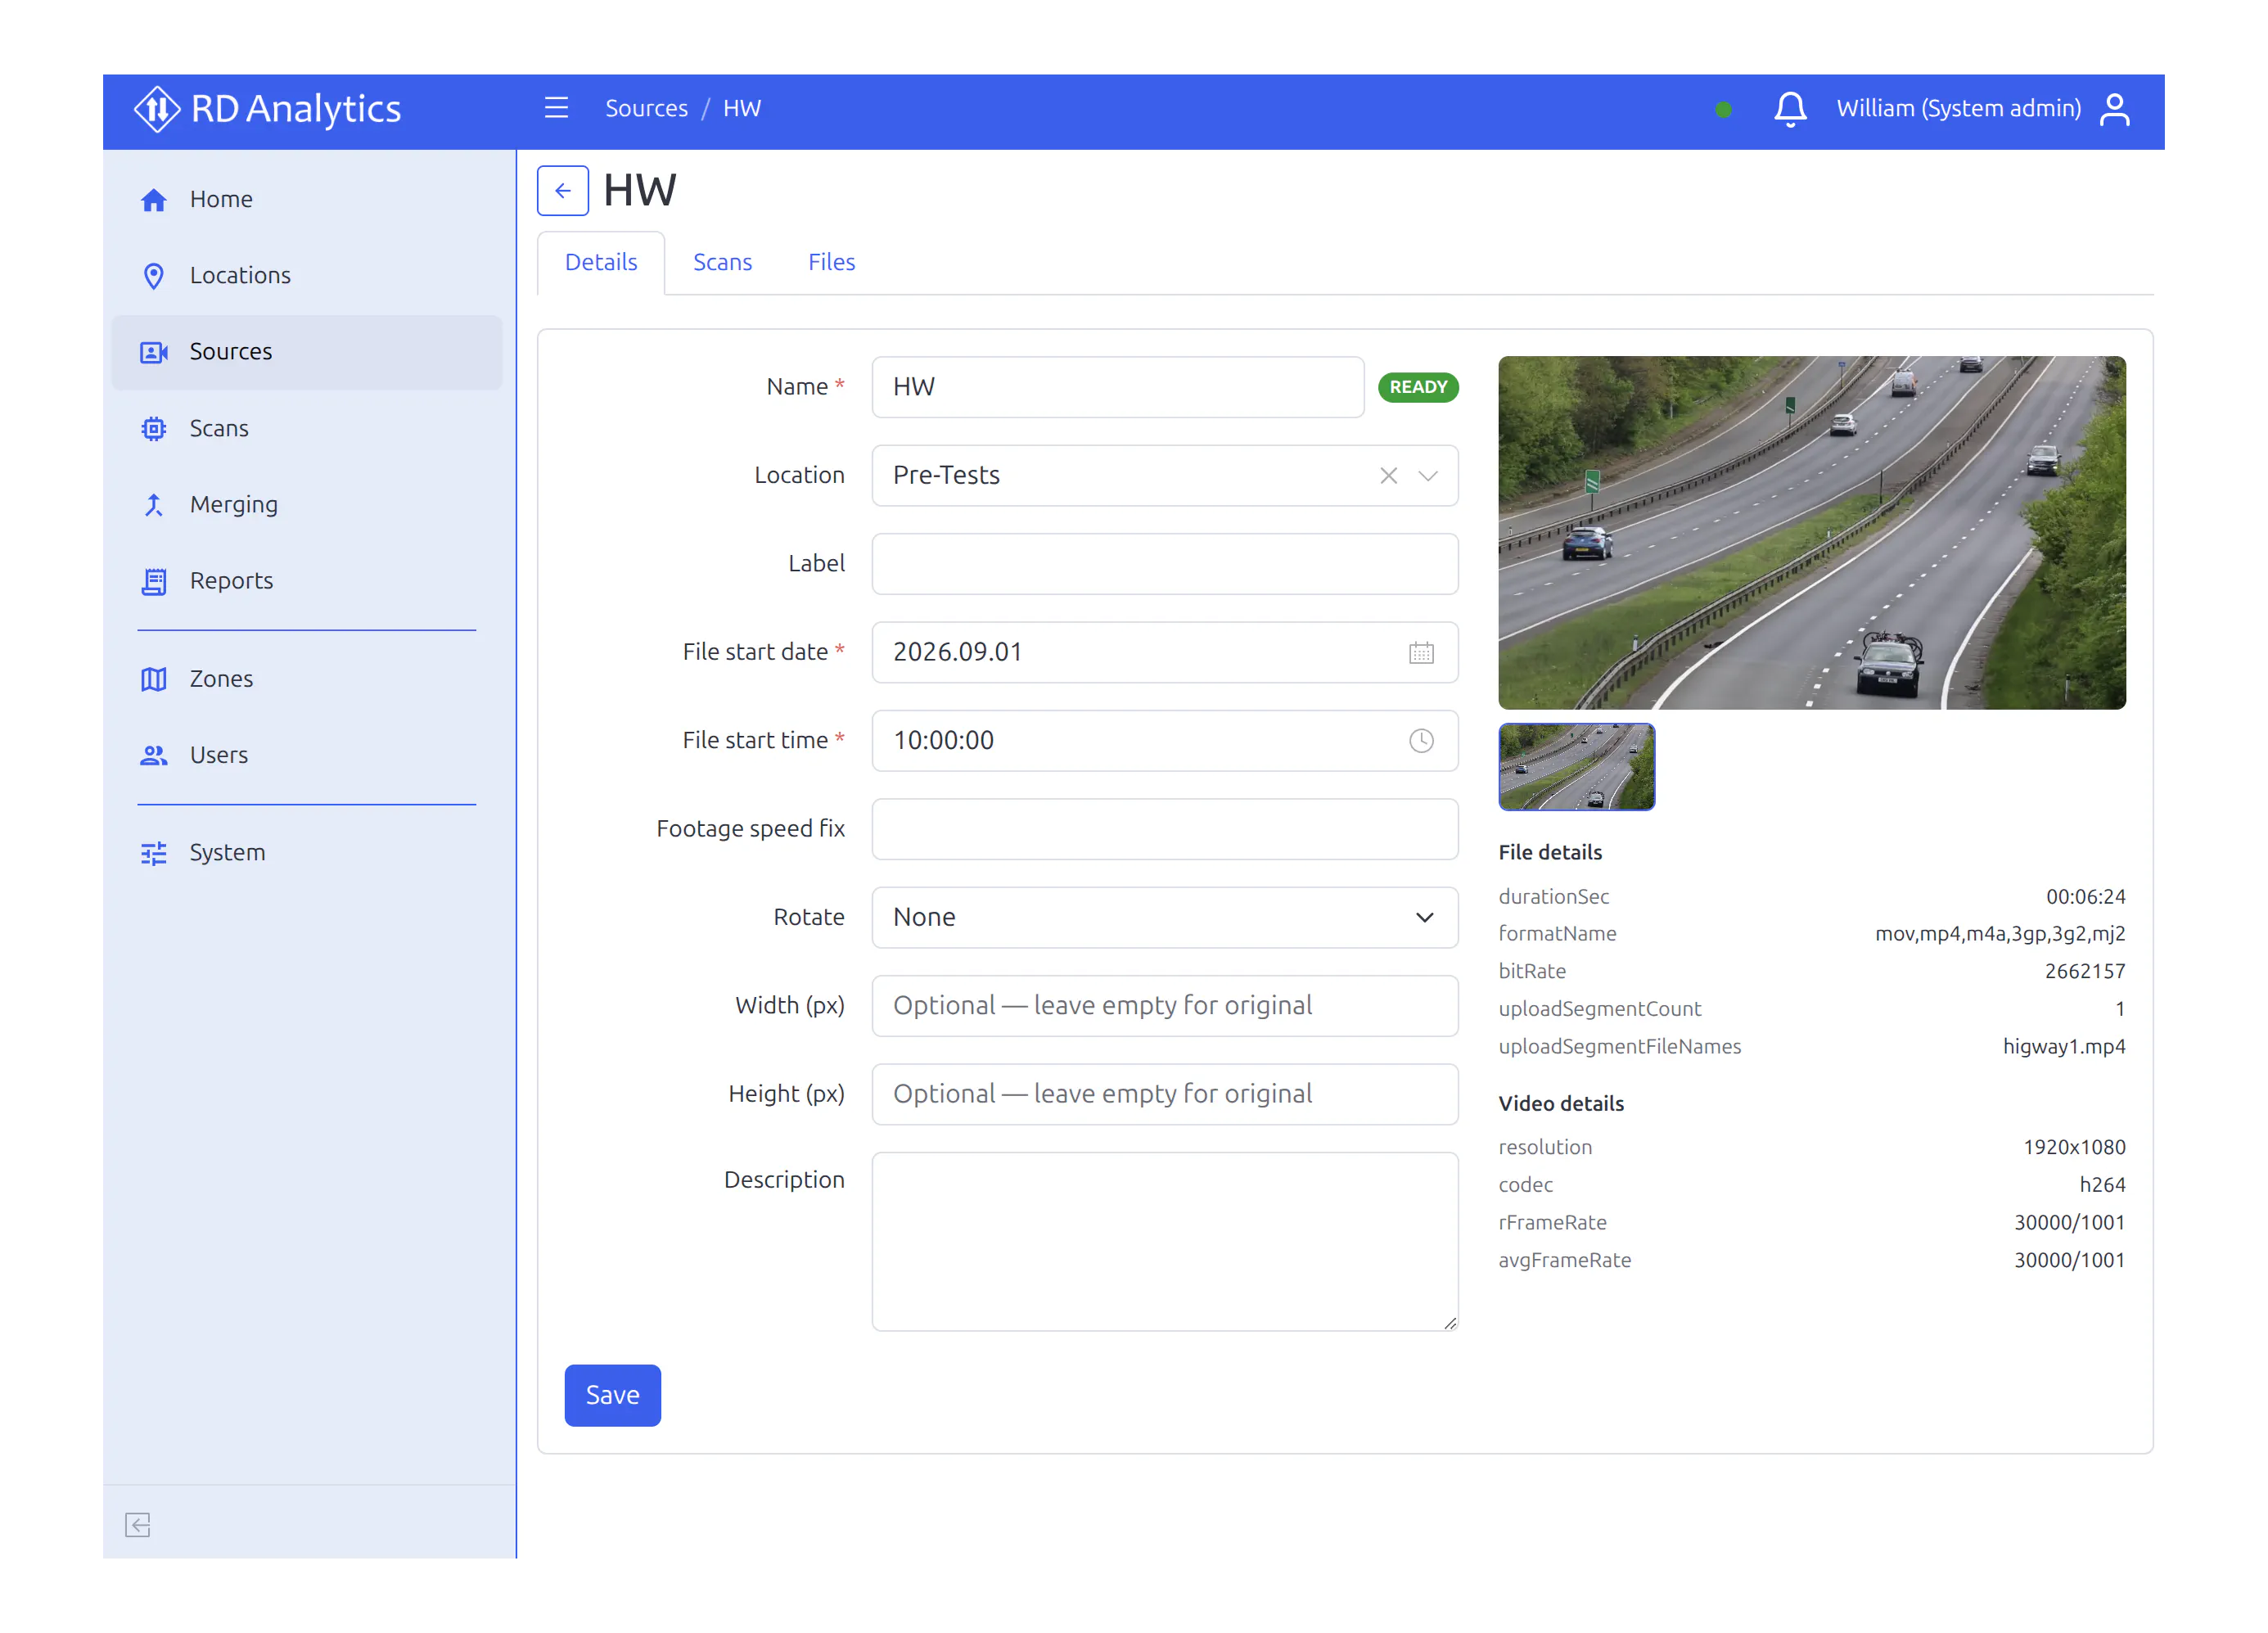Image resolution: width=2268 pixels, height=1633 pixels.
Task: Open Merging in the sidebar
Action: pyautogui.click(x=307, y=505)
